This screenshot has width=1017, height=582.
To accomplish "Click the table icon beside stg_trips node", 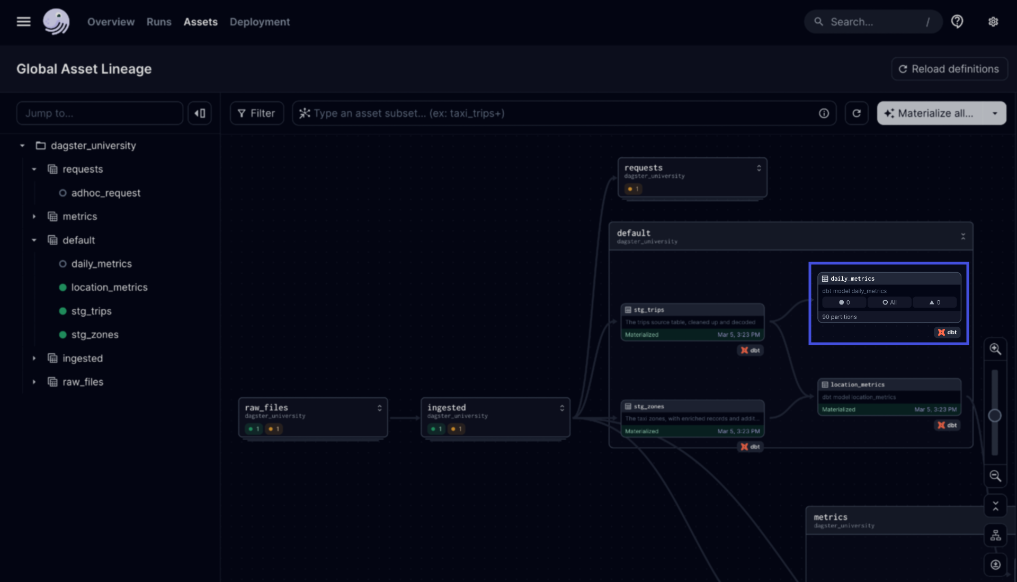I will point(628,310).
